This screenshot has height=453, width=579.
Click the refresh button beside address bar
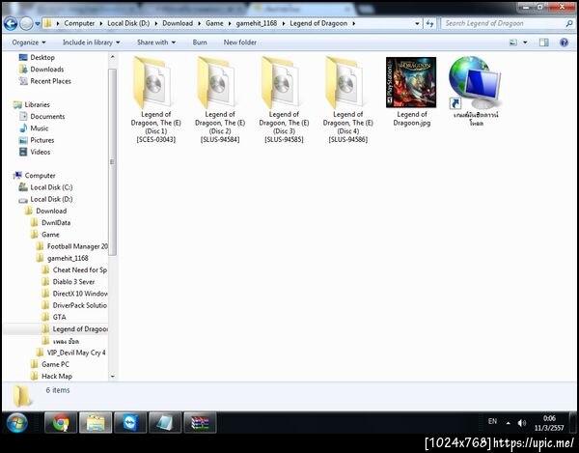[429, 23]
